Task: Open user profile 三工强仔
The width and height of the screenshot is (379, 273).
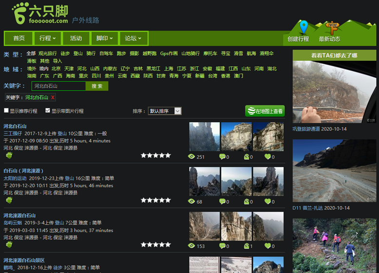Action: (x=13, y=133)
